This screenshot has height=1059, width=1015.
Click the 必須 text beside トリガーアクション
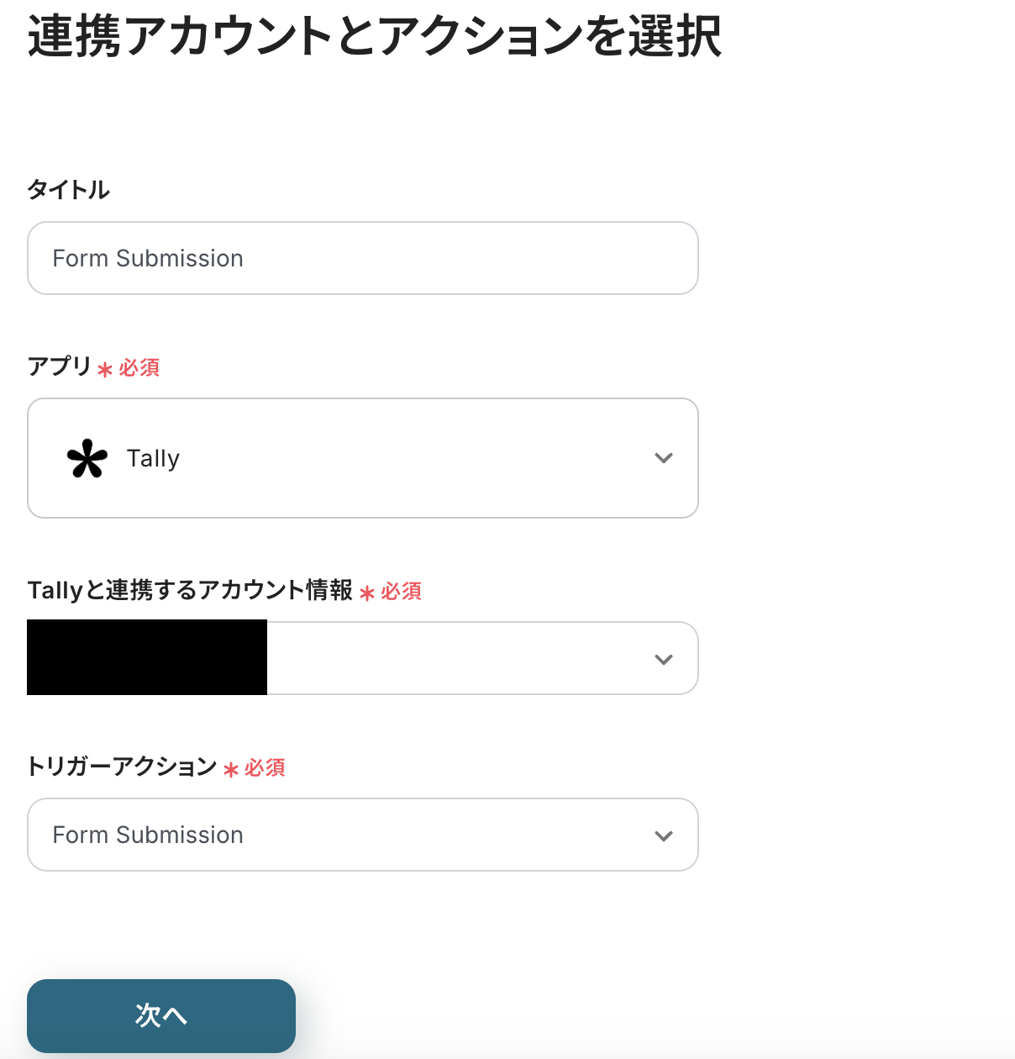266,768
